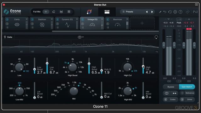Open the undo history clock icon
Viewport: 201px width, 113px height.
(x=170, y=12)
